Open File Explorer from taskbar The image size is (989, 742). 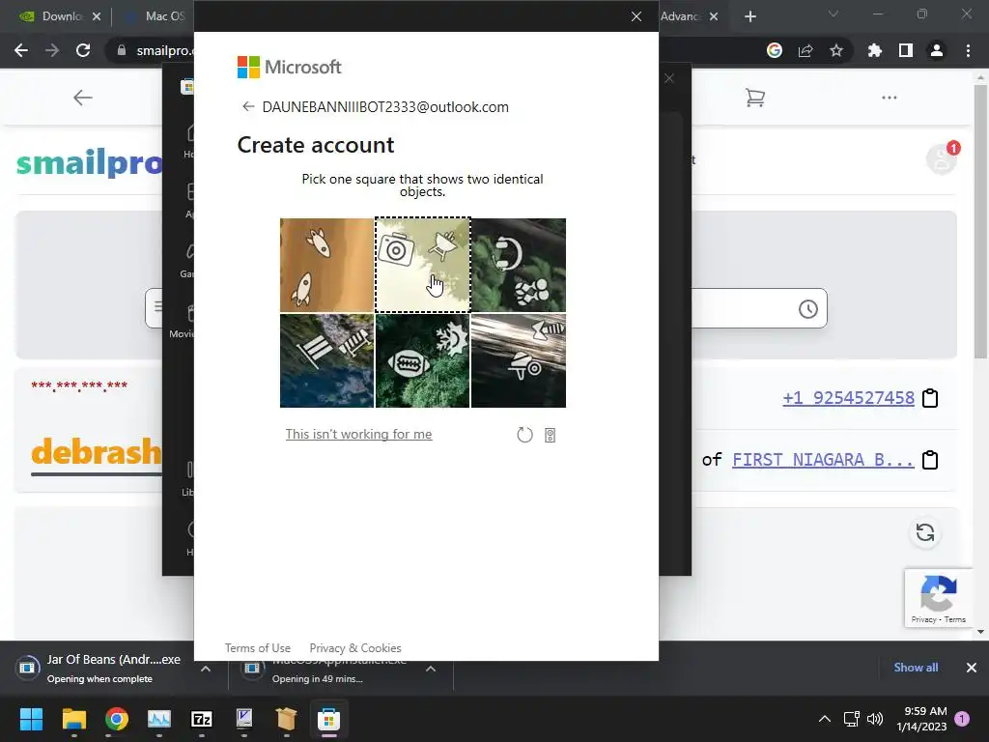(73, 719)
